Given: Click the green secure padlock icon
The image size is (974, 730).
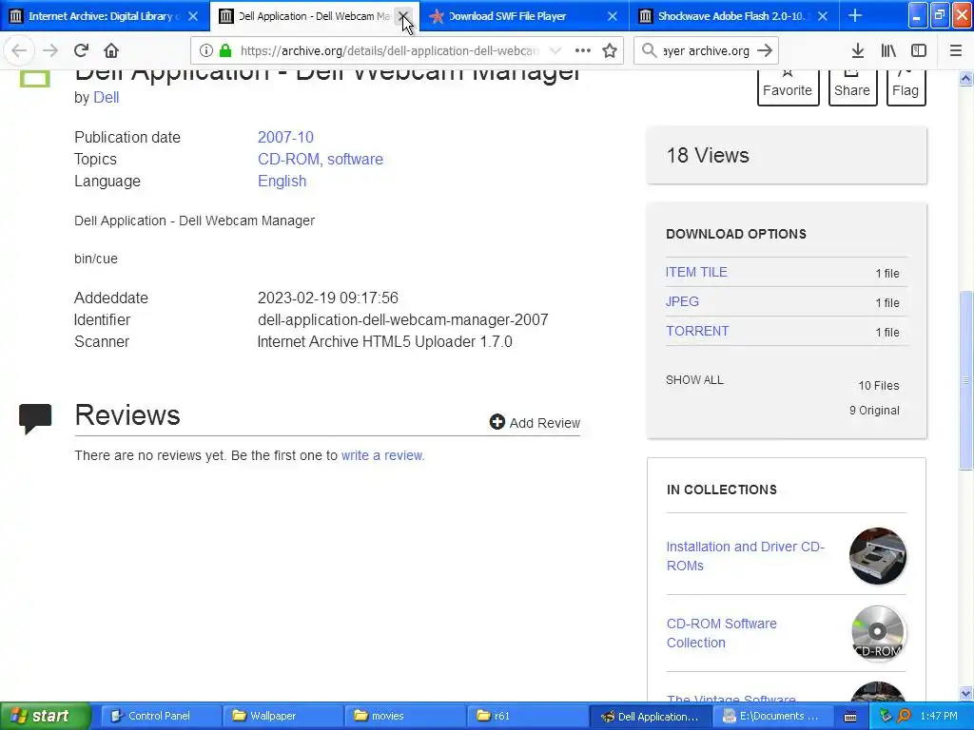Looking at the screenshot, I should (x=225, y=50).
